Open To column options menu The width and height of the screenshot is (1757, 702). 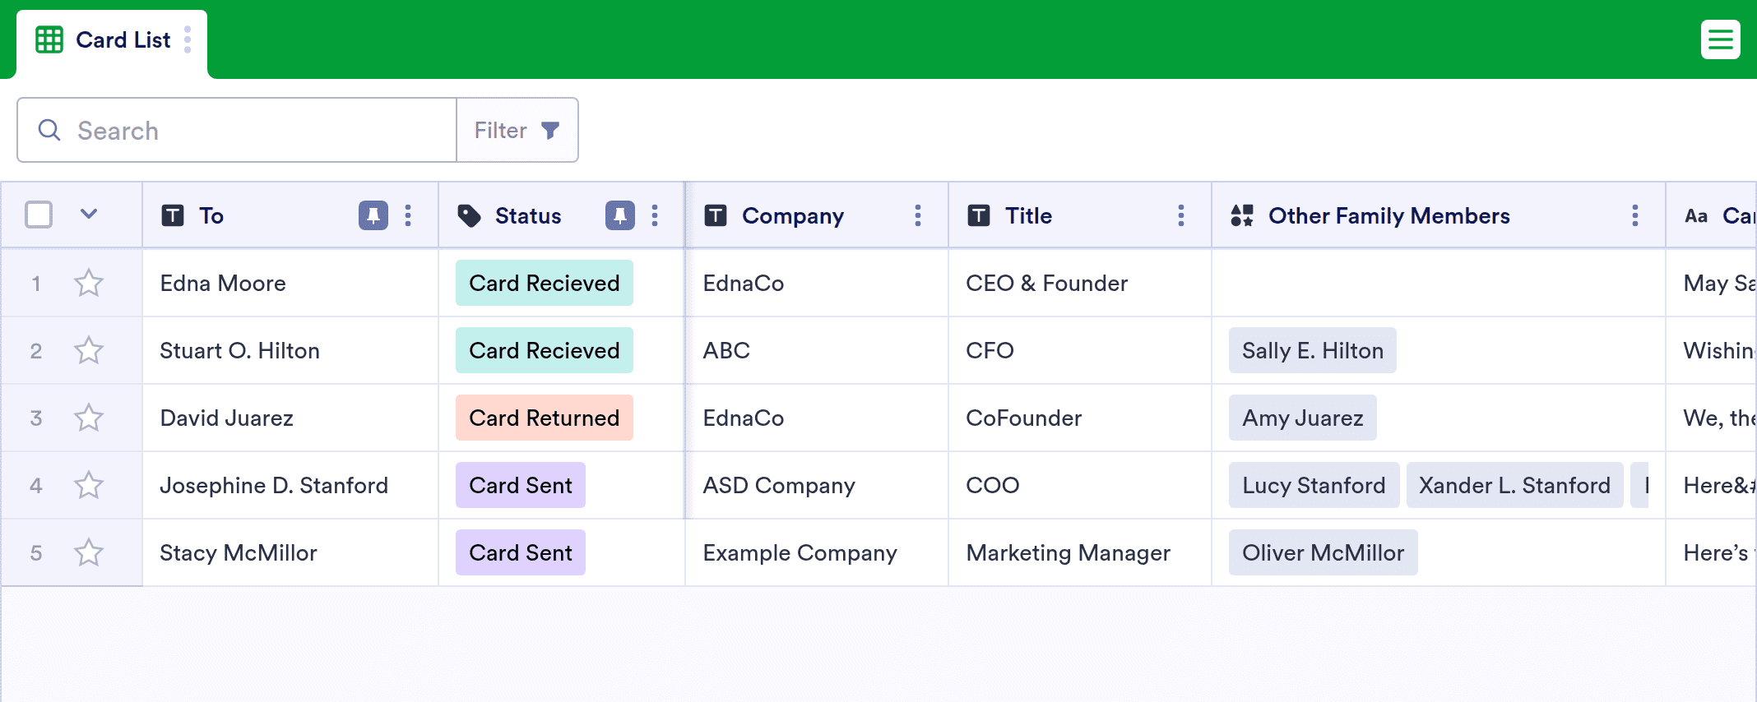(x=408, y=215)
